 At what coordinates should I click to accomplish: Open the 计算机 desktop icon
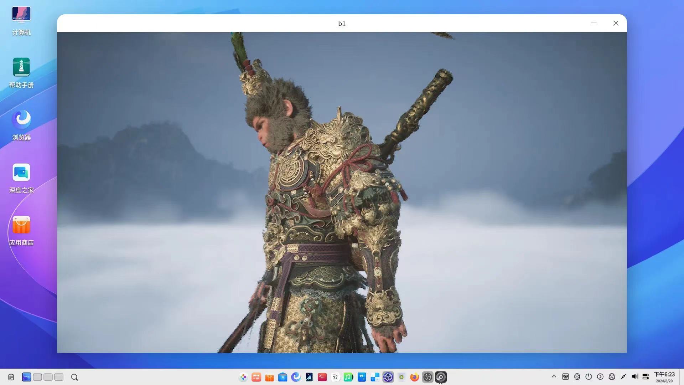pos(21,21)
